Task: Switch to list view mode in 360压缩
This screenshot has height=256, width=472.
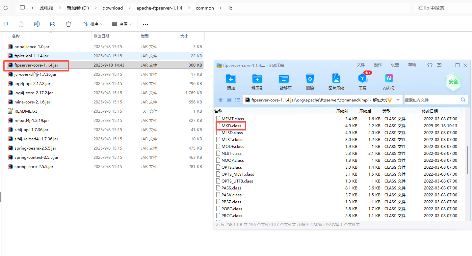Action: 238,100
